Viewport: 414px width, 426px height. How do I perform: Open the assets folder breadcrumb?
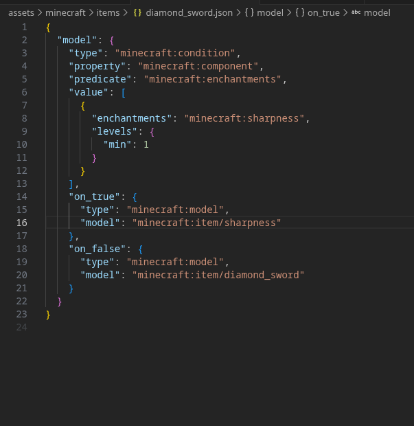21,12
